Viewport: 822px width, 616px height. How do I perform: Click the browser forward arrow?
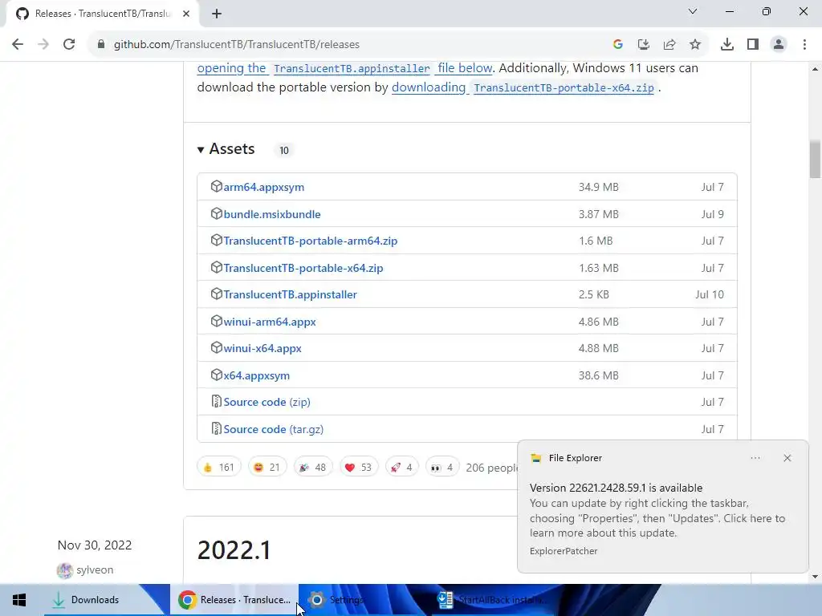(43, 45)
